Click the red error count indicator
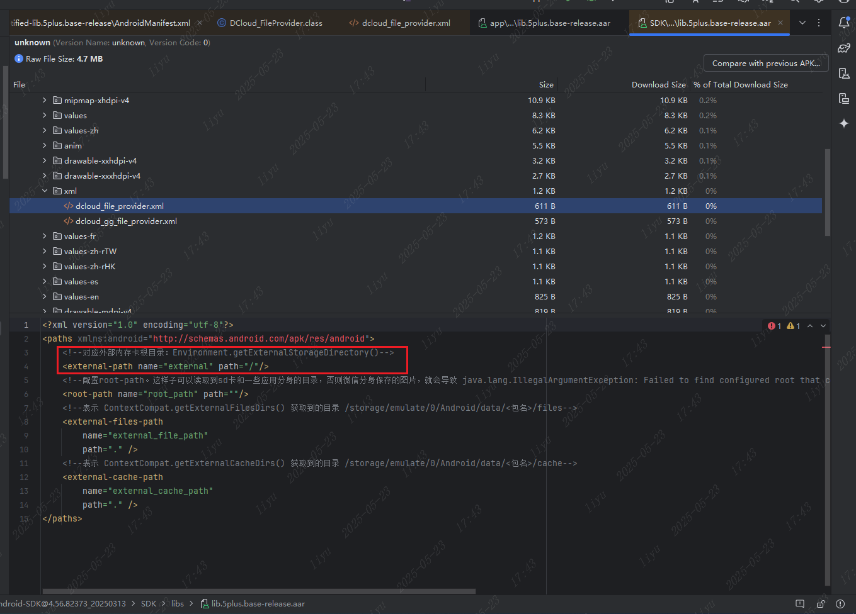The width and height of the screenshot is (856, 614). point(775,326)
